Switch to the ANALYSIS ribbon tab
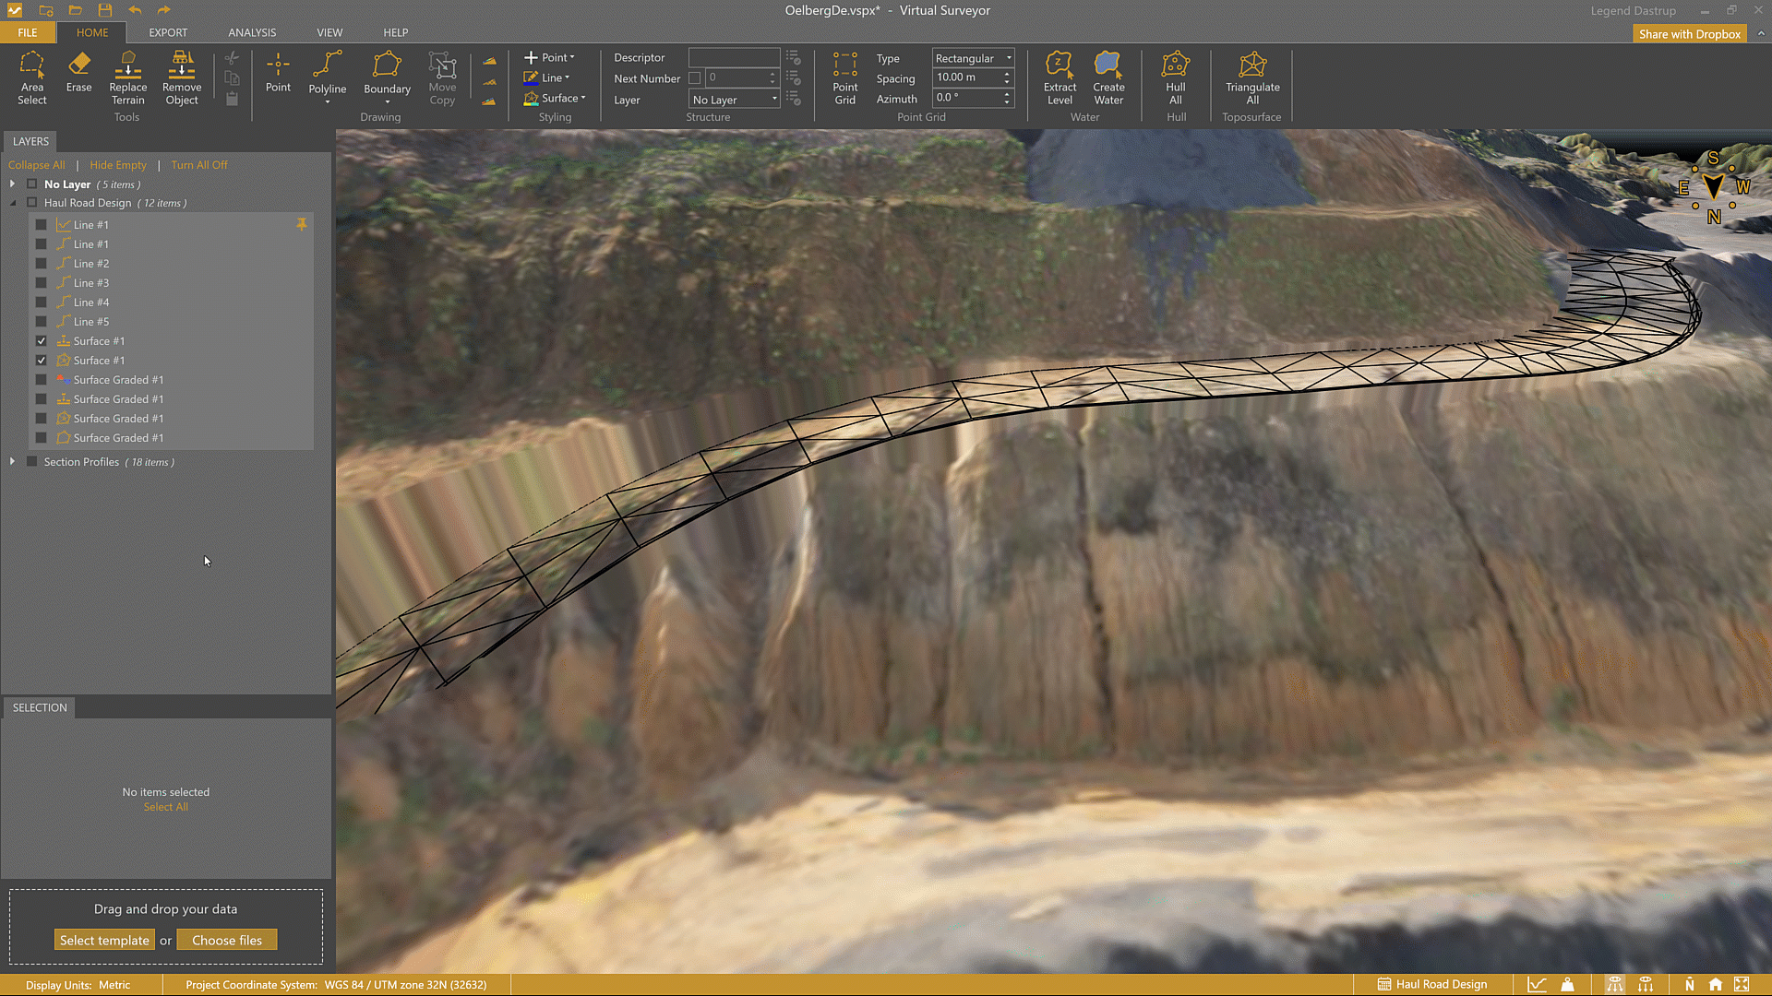The width and height of the screenshot is (1772, 996). 252,32
